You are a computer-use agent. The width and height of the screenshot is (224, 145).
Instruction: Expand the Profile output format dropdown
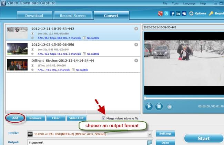150,134
